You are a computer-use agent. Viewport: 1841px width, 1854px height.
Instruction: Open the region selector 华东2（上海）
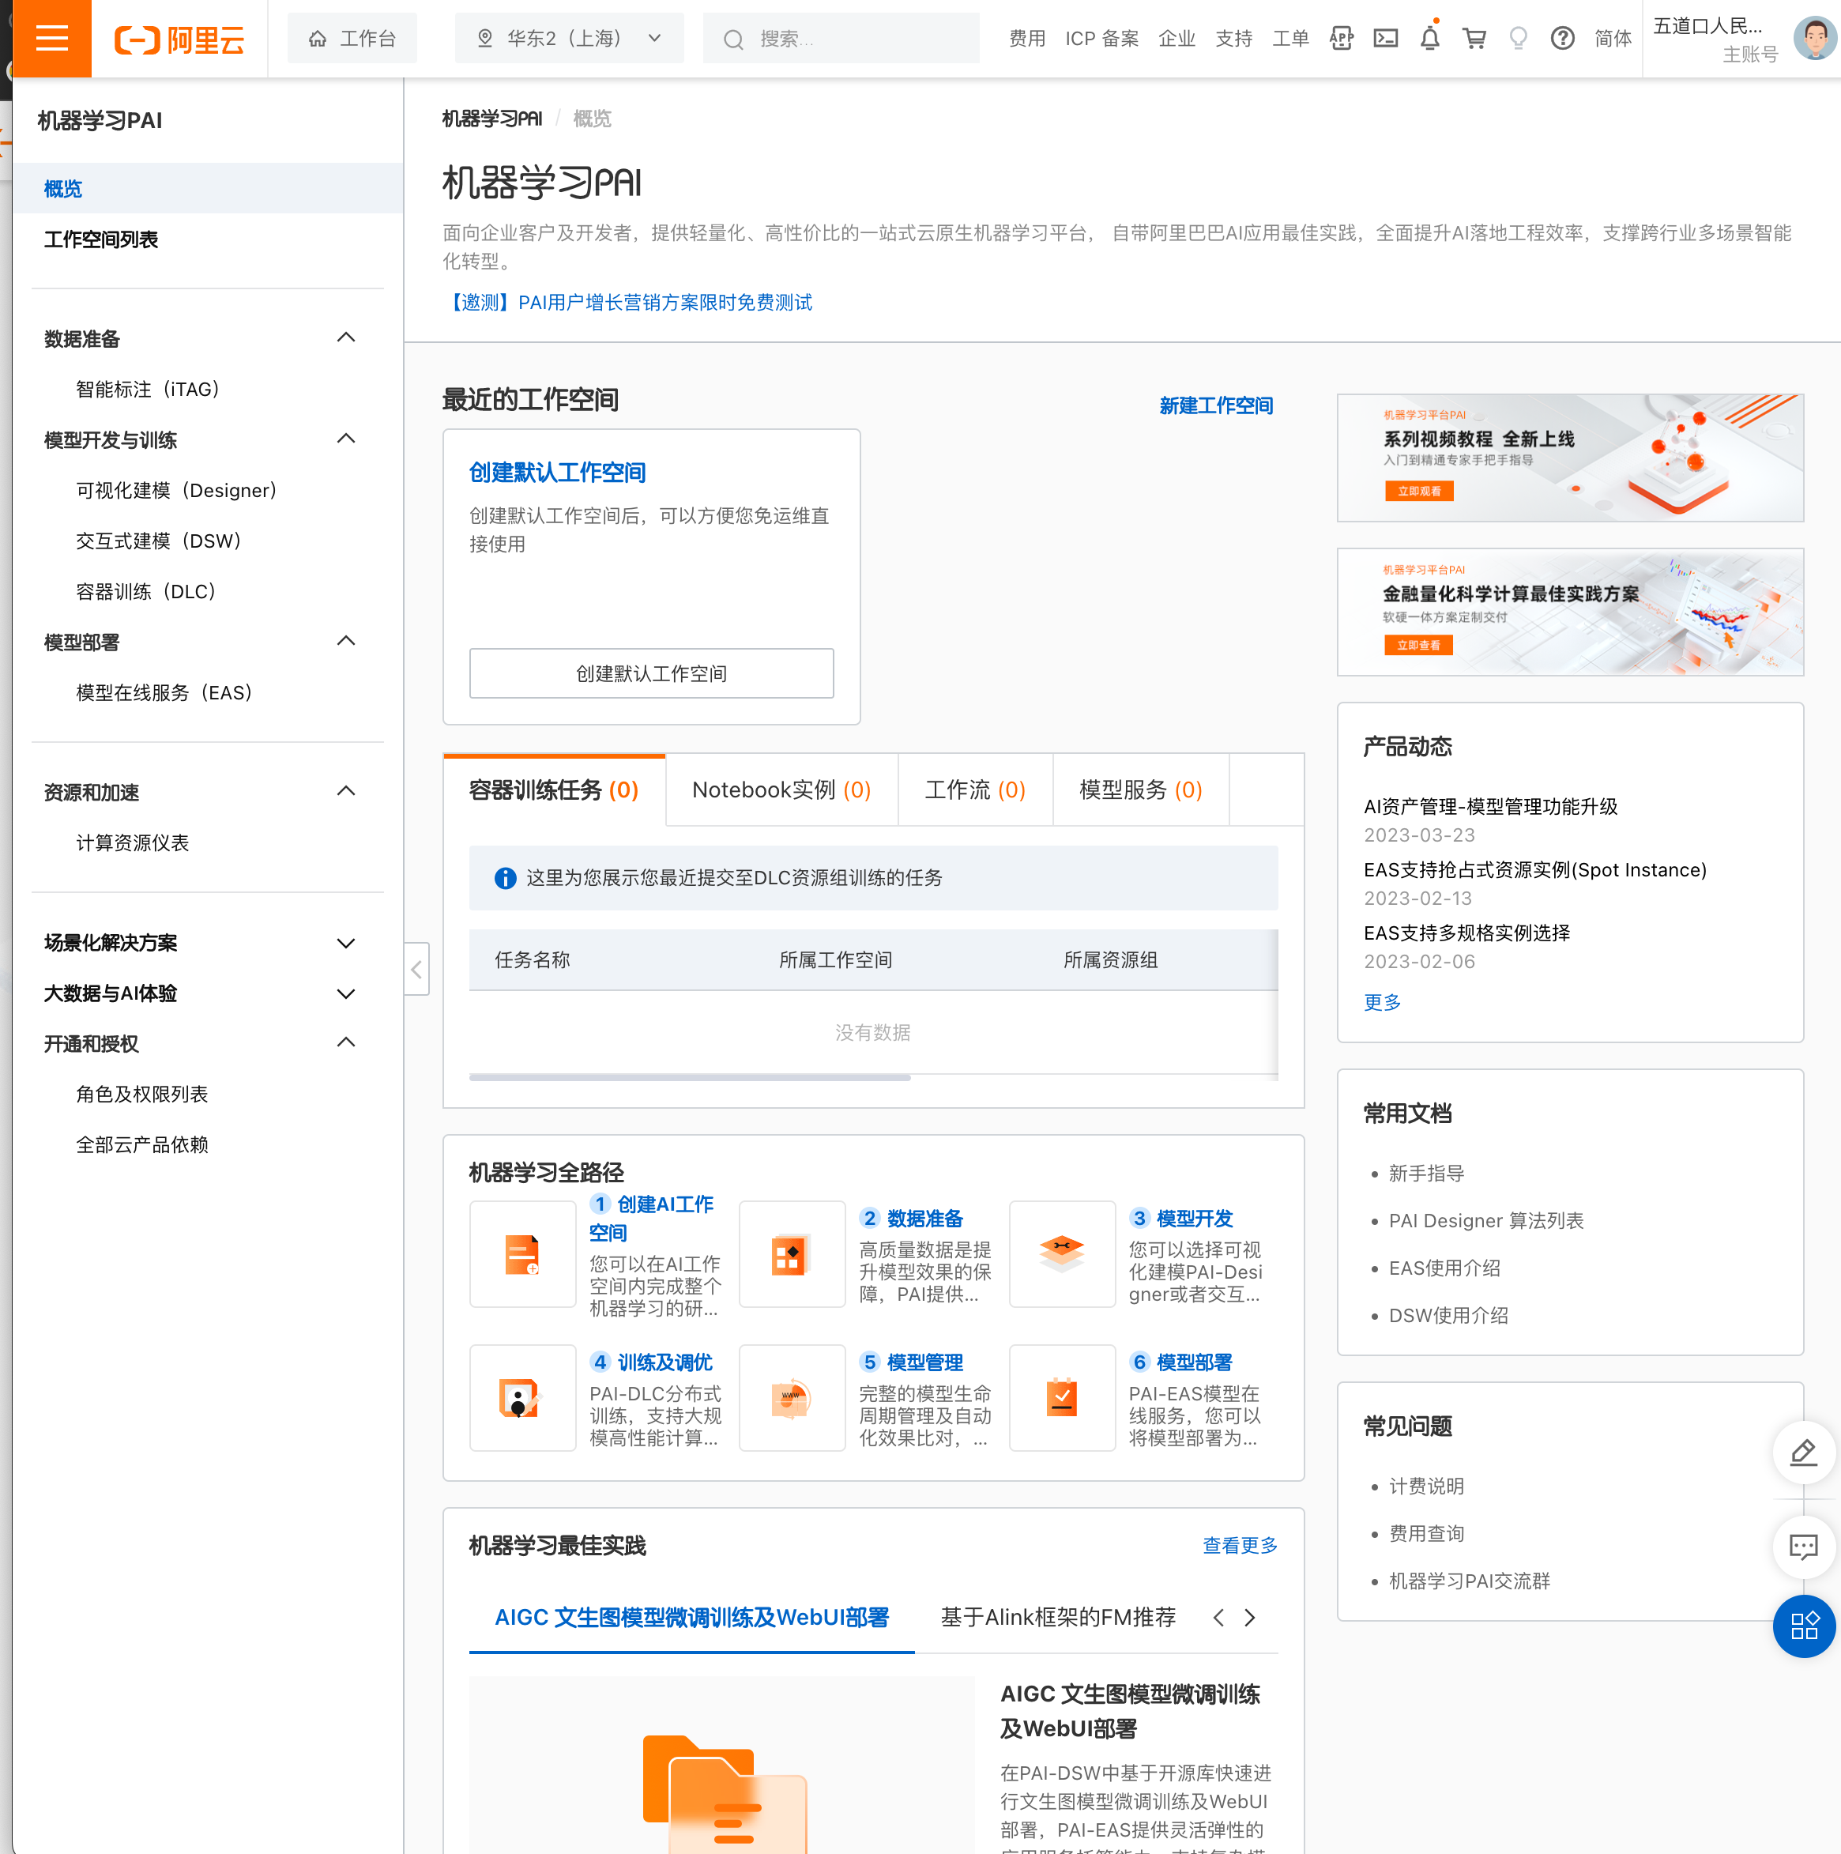click(569, 39)
